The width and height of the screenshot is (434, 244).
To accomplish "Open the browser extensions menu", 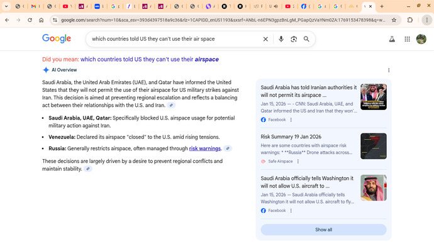I will (x=410, y=20).
